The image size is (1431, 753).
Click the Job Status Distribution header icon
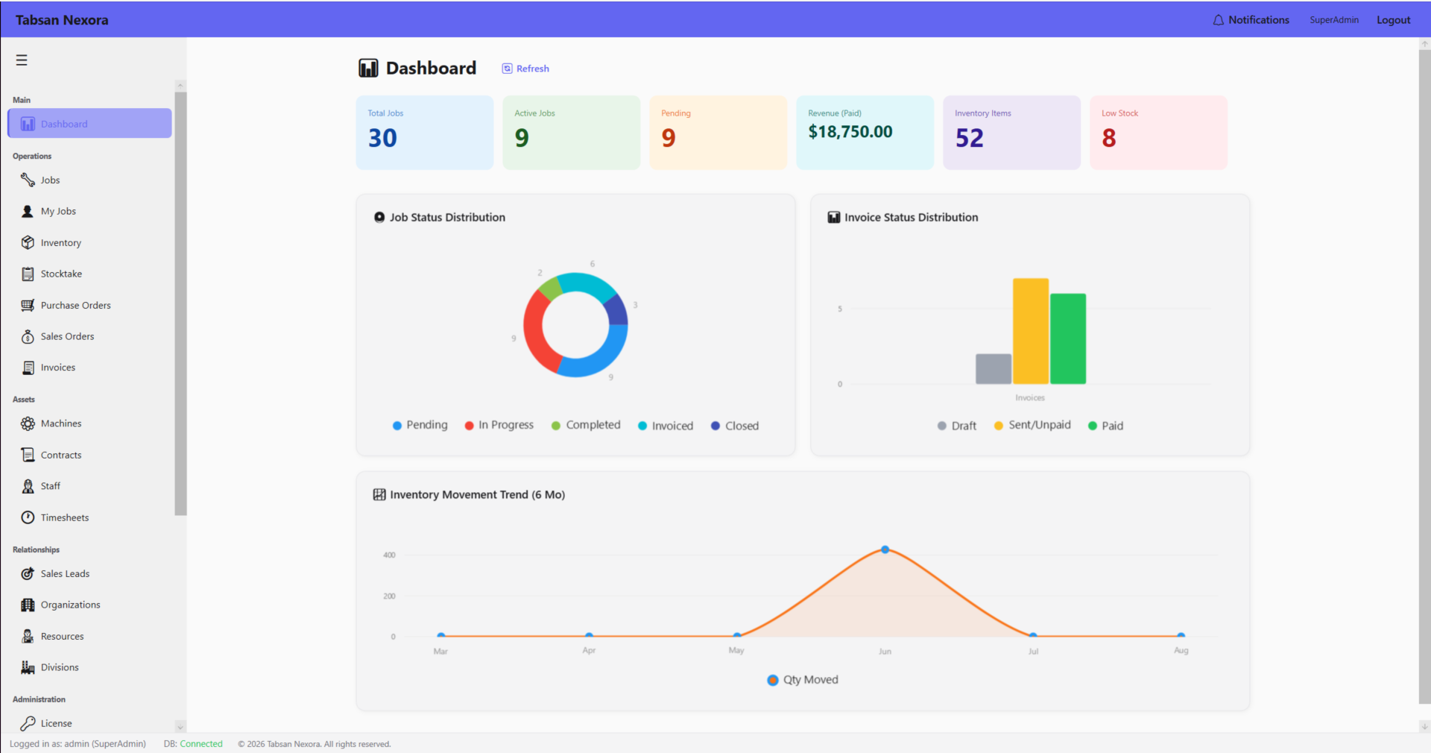[x=379, y=217]
